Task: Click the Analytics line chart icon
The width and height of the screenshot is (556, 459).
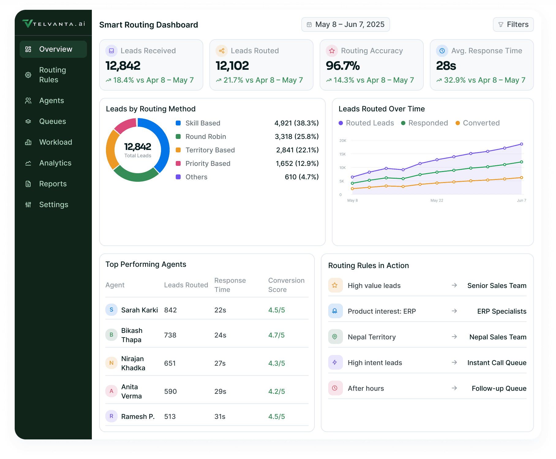Action: [28, 163]
